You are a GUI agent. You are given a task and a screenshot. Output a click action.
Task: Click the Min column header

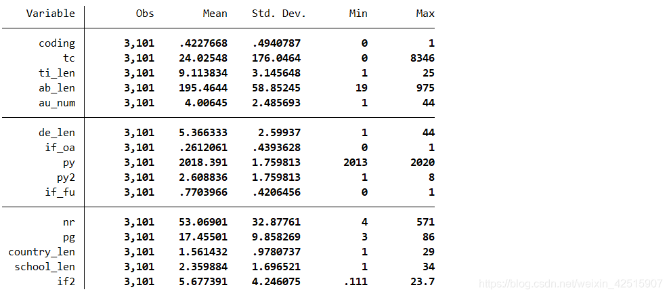pos(358,14)
